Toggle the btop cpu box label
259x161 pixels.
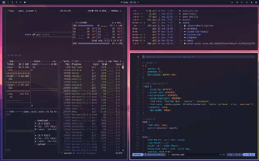pos(11,11)
